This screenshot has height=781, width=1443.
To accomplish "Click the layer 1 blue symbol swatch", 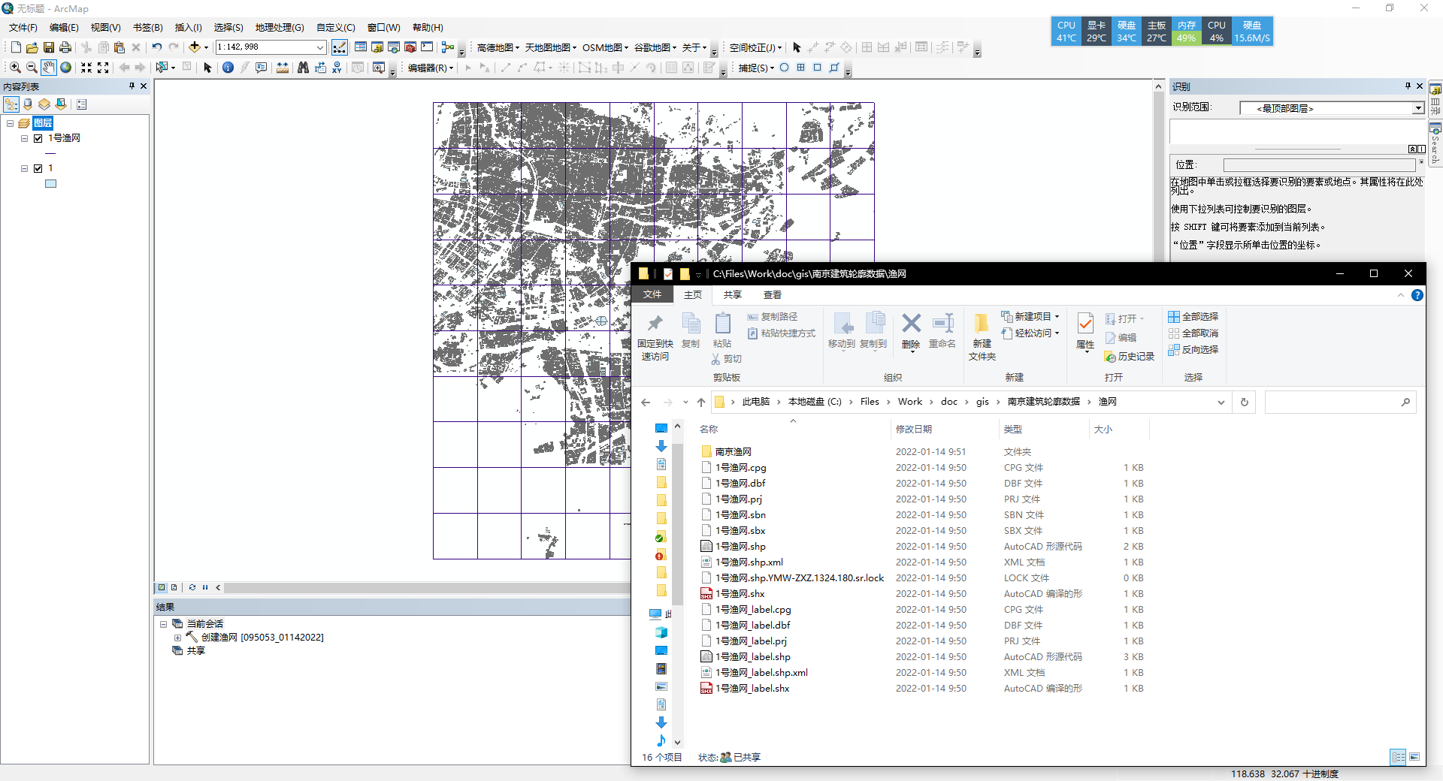I will [x=50, y=184].
